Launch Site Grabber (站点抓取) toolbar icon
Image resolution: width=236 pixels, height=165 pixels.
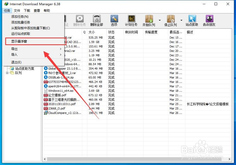pyautogui.click(x=192, y=21)
